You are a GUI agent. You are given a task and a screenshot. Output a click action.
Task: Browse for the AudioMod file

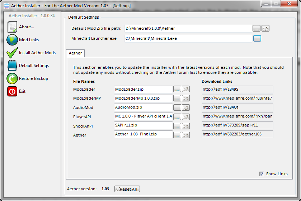coord(177,107)
